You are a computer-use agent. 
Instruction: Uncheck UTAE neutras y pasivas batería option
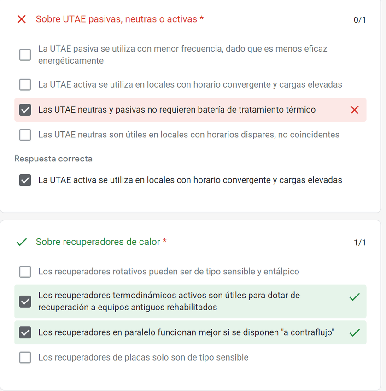(25, 110)
